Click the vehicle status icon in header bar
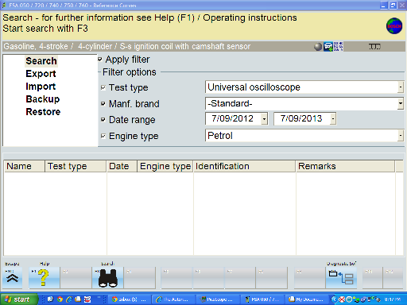407x305 pixels. (328, 47)
